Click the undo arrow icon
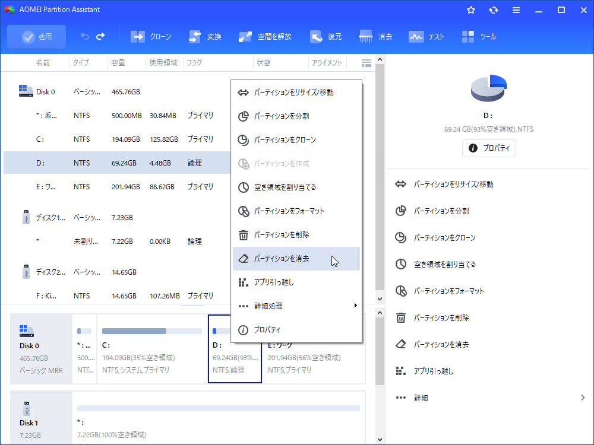 click(x=84, y=36)
